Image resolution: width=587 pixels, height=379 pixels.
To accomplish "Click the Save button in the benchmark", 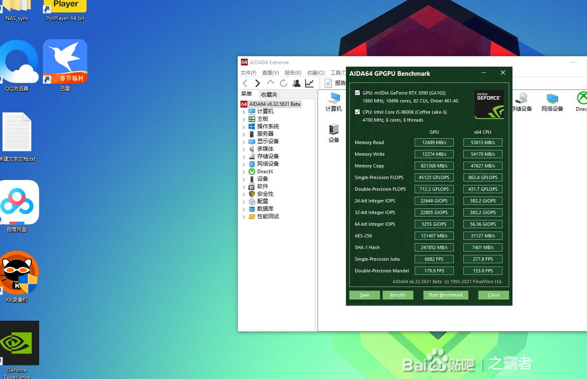I will coord(365,295).
